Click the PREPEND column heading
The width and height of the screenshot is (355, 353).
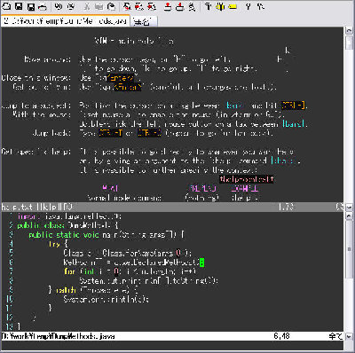tap(203, 188)
